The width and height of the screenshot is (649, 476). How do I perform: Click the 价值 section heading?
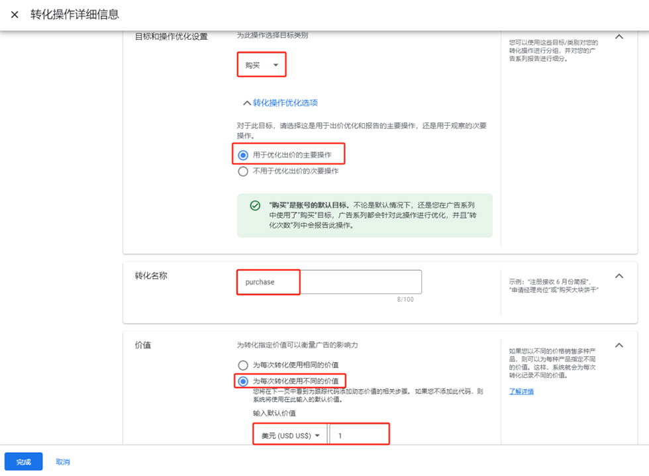[x=143, y=345]
